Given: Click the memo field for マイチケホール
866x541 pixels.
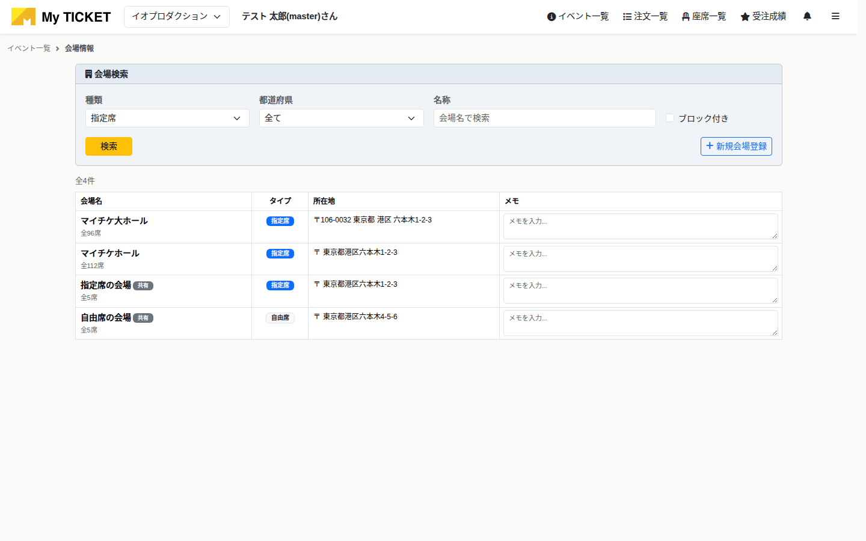Looking at the screenshot, I should tap(640, 258).
